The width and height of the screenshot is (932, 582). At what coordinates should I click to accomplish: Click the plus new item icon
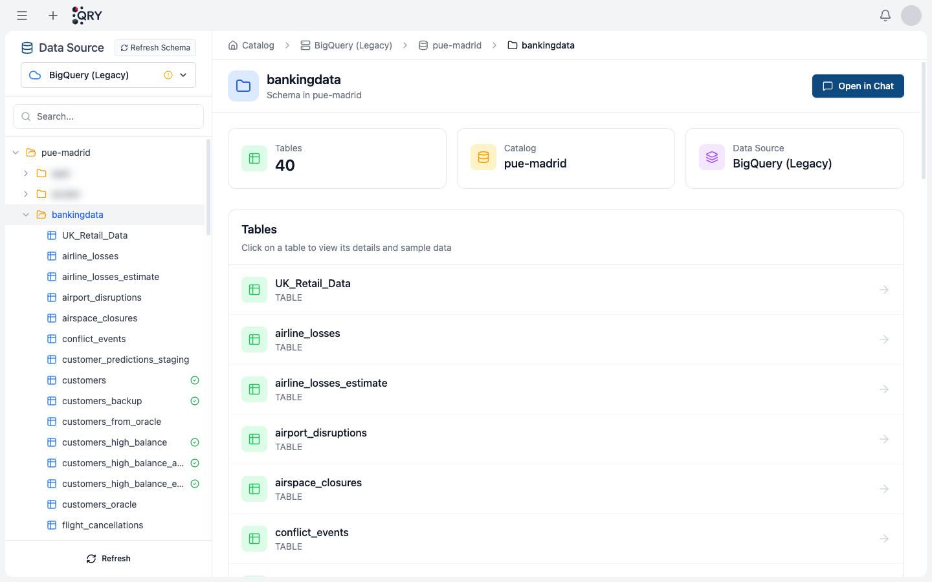(x=53, y=16)
